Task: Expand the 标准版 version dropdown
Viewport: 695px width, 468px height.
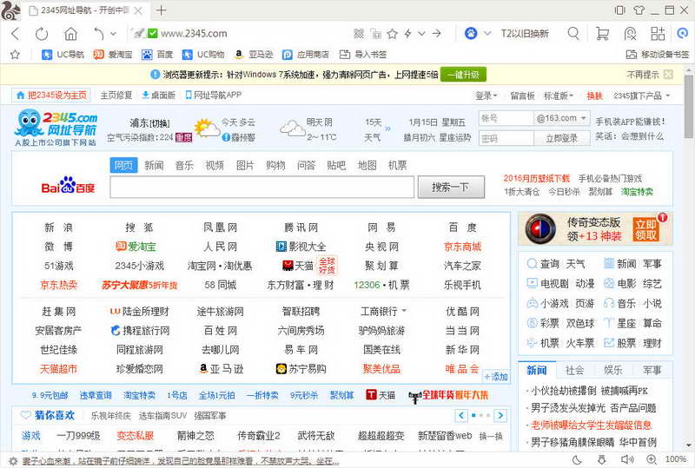Action: [x=559, y=96]
